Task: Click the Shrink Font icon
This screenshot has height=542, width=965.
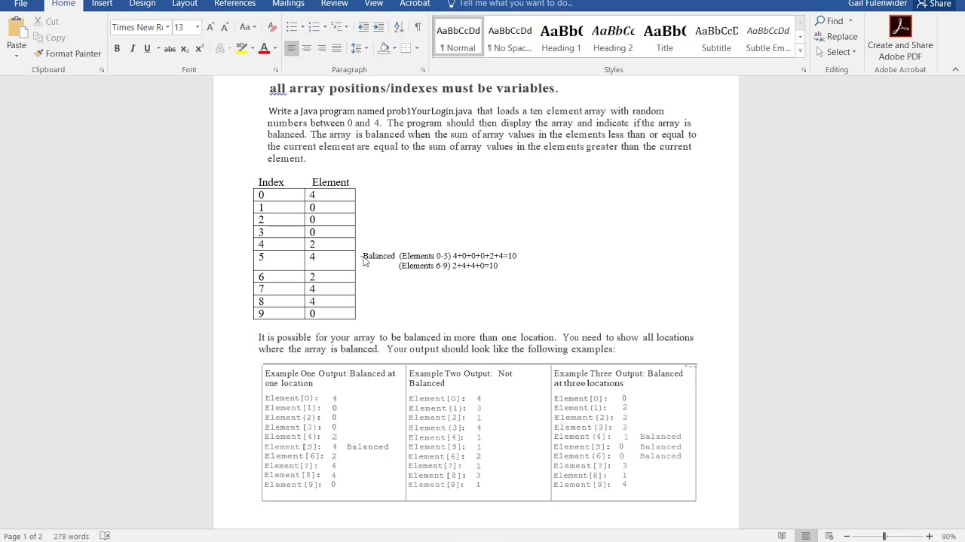Action: click(x=225, y=27)
